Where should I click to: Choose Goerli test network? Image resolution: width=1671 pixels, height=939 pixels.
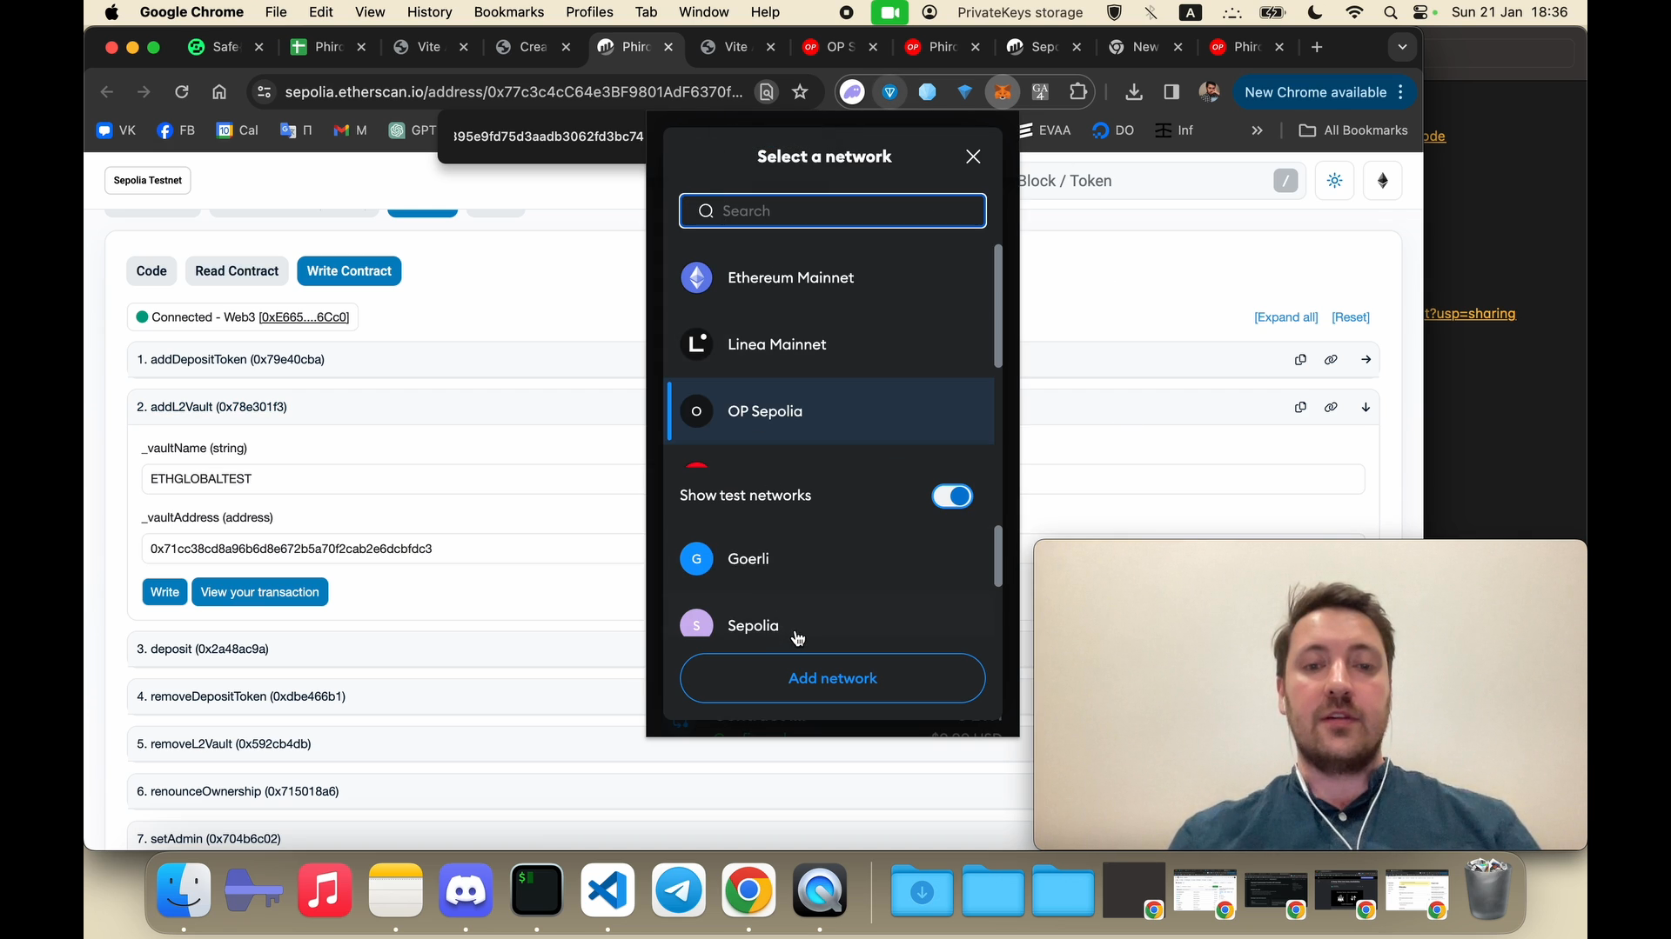[831, 558]
